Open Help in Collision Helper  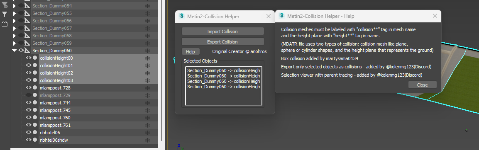pyautogui.click(x=191, y=51)
